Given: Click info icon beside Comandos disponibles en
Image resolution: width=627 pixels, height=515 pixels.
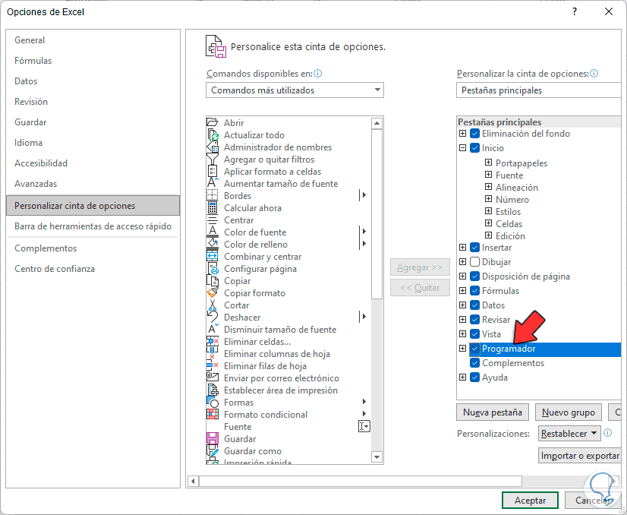Looking at the screenshot, I should 318,74.
